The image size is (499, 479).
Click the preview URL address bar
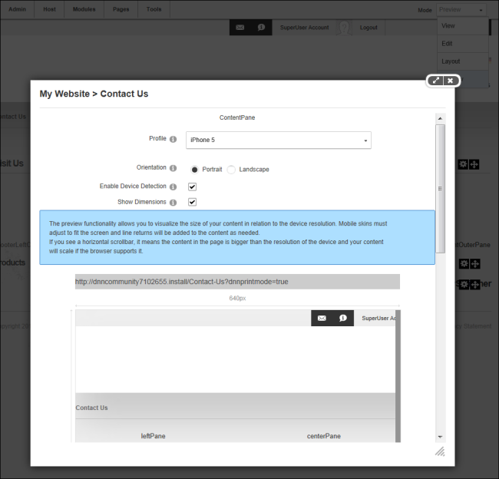237,282
